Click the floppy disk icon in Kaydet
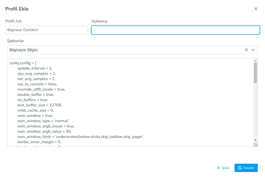This screenshot has height=177, width=265. [240, 168]
